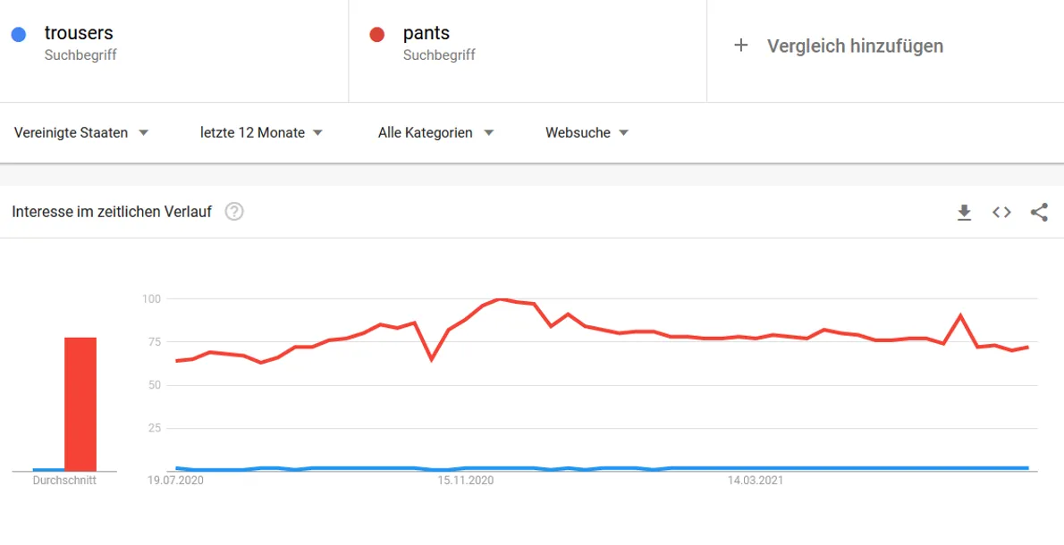Image resolution: width=1064 pixels, height=545 pixels.
Task: Edit the pants search term
Action: coord(426,32)
